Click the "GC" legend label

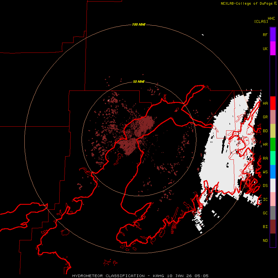point(265,213)
